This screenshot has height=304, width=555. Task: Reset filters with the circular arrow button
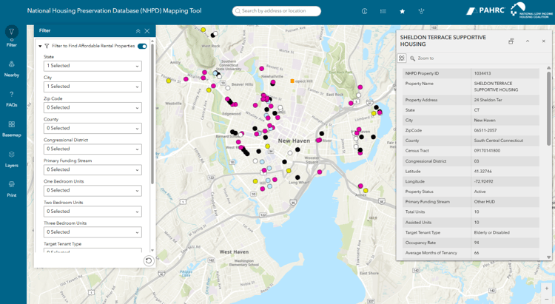[148, 260]
